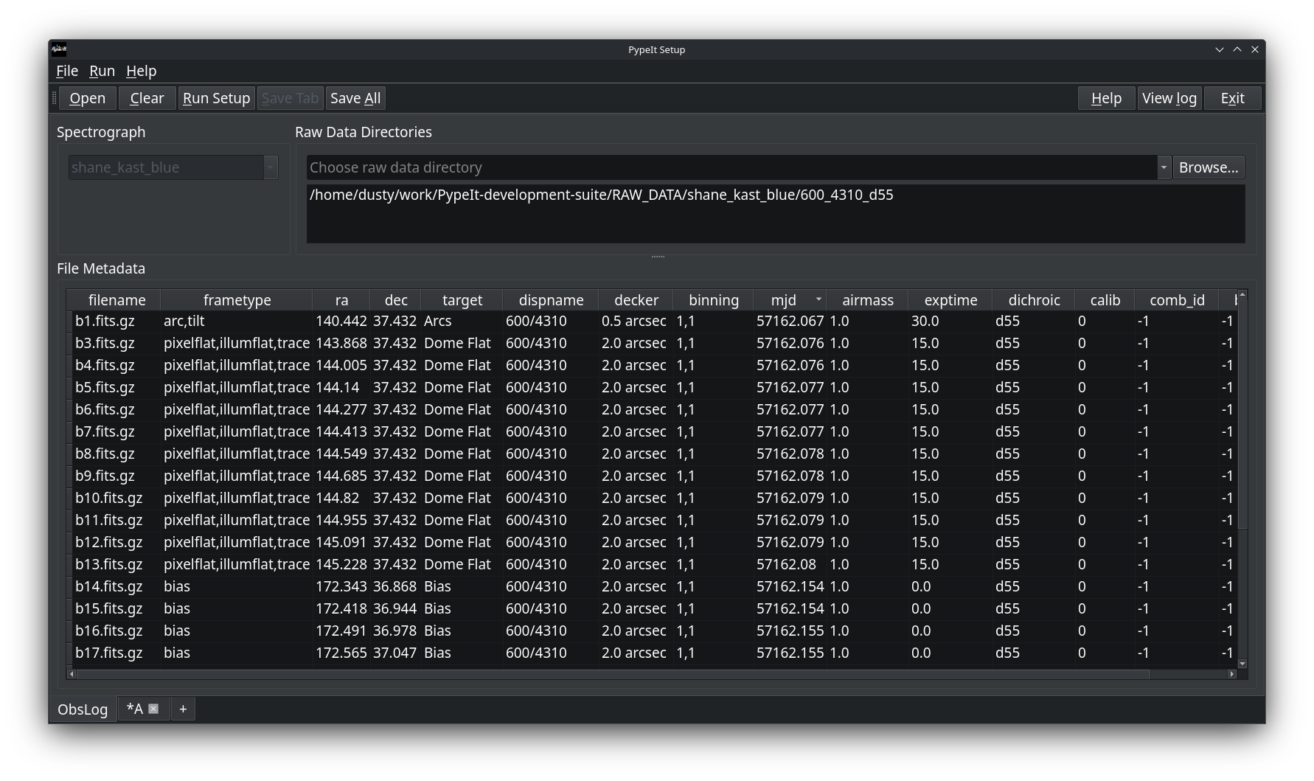Click the 172.565 ra cell in b17 row
1314x781 pixels.
[x=341, y=653]
